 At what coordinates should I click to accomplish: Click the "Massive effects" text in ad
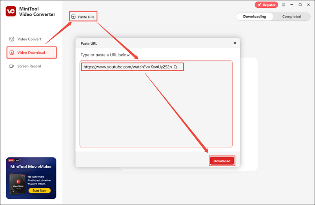(36, 184)
